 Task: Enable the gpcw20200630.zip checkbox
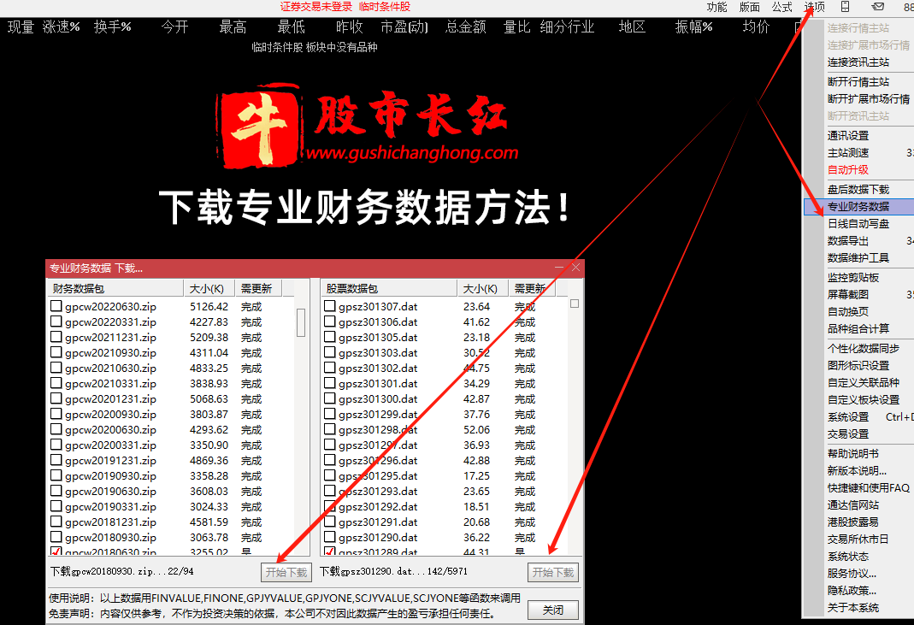(x=56, y=429)
